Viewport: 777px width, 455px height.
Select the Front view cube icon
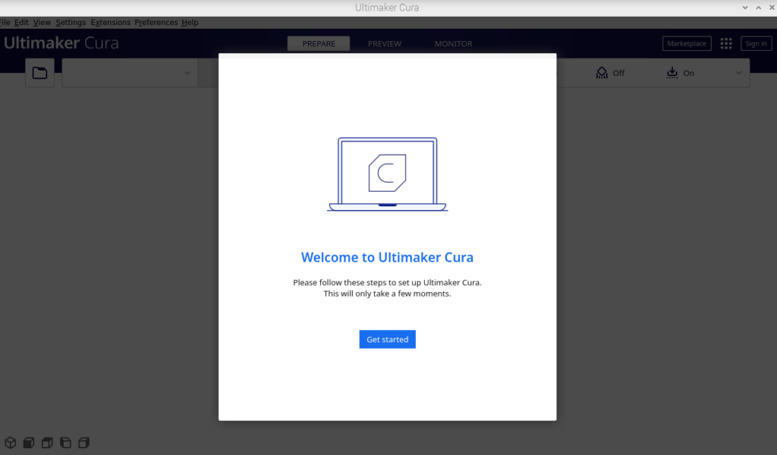(x=29, y=442)
